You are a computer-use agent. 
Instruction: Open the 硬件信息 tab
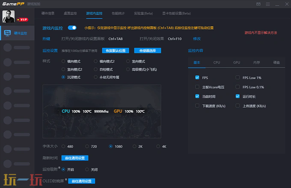(48, 13)
